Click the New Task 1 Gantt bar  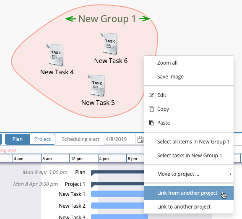pyautogui.click(x=117, y=194)
